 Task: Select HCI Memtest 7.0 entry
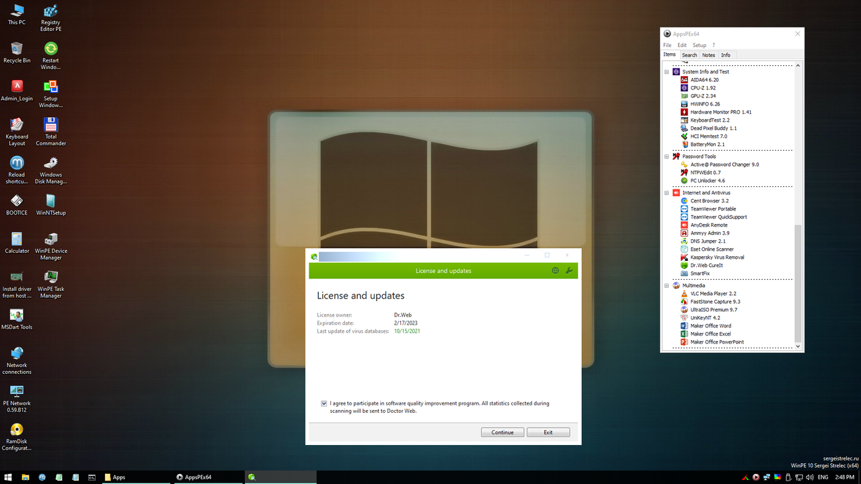pos(704,136)
